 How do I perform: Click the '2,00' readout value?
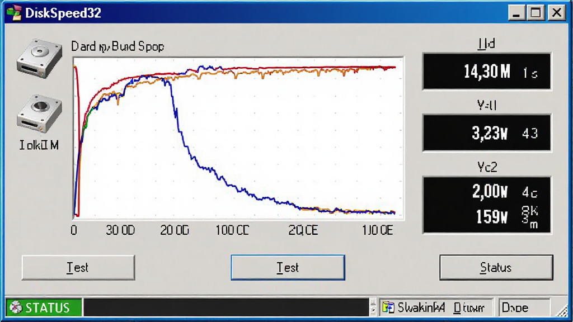point(490,191)
